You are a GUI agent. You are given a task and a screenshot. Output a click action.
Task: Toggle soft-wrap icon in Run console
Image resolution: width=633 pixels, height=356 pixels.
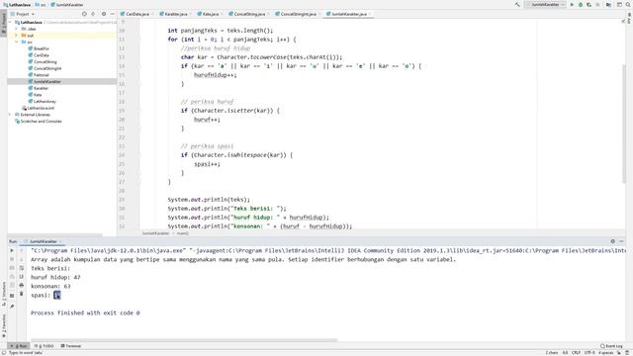coord(22,268)
